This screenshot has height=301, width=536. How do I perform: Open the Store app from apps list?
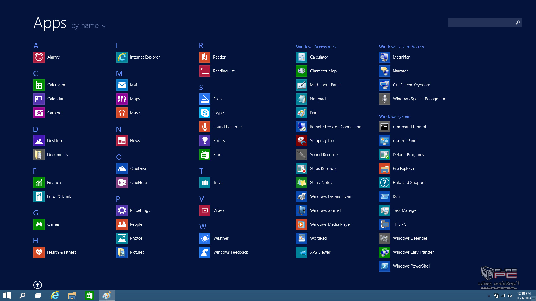coord(205,155)
